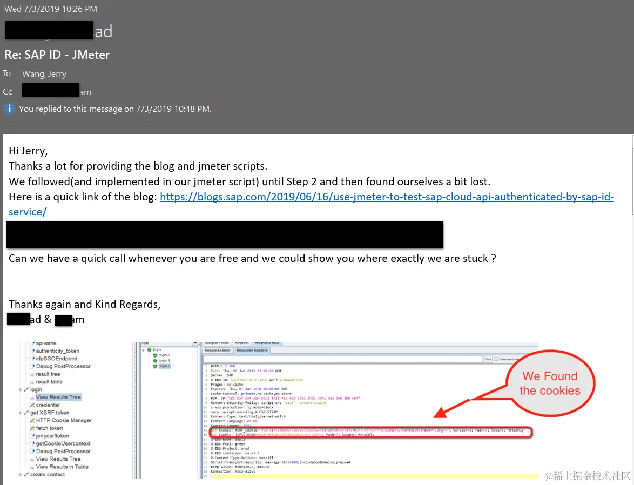
Task: Click the credential config element icon
Action: tap(32, 405)
